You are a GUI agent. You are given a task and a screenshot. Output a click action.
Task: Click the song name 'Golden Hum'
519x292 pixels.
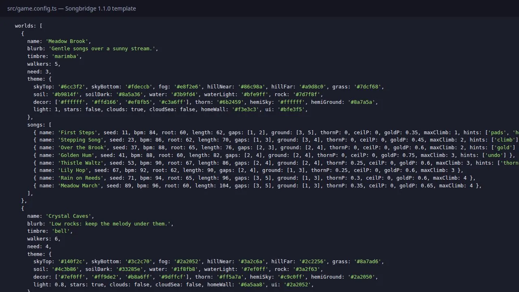(x=76, y=155)
